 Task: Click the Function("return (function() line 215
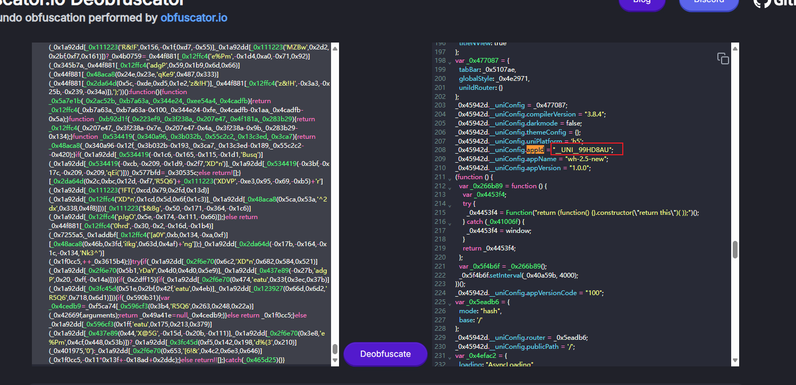(x=583, y=213)
